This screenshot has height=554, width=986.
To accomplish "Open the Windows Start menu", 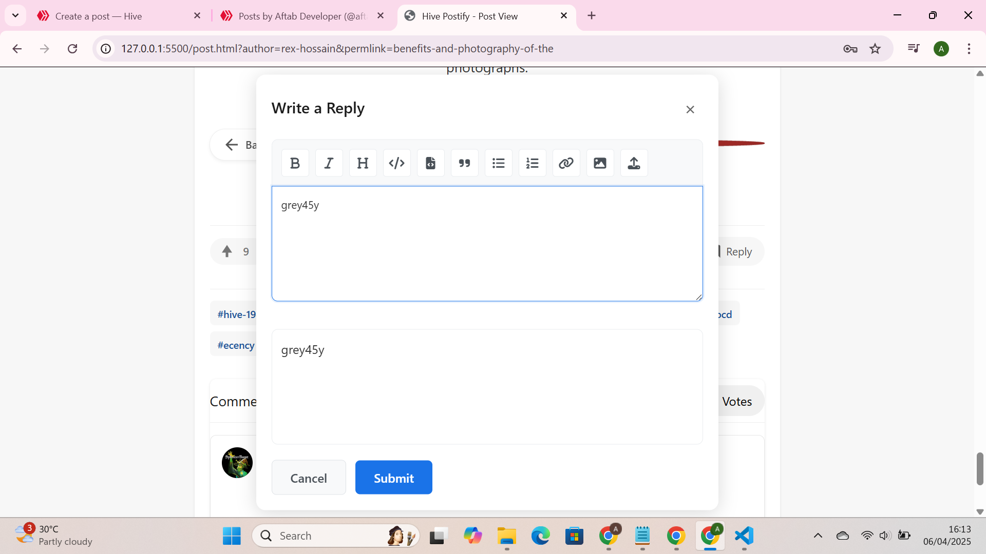I will 232,536.
